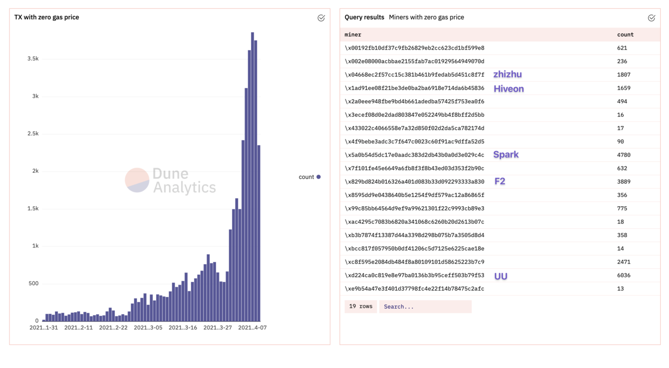Viewport: 669px width, 368px height.
Task: Toggle the count series legend dot
Action: 318,177
